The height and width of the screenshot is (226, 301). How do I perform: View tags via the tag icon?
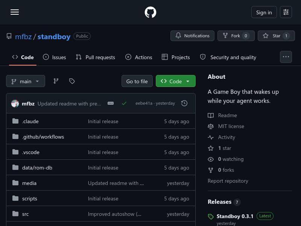pyautogui.click(x=72, y=81)
